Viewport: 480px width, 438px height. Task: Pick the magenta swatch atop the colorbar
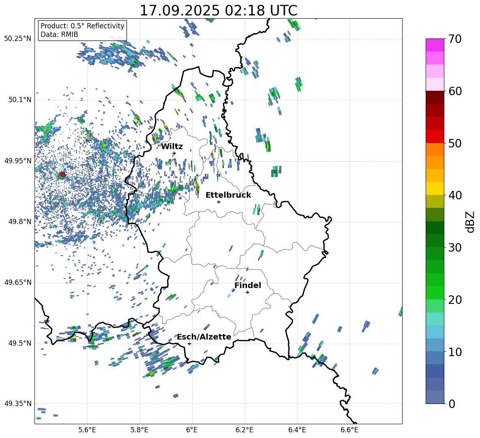tap(435, 45)
